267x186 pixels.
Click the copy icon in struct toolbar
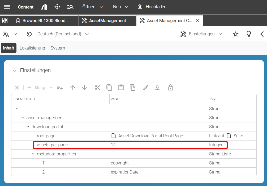coord(109,88)
